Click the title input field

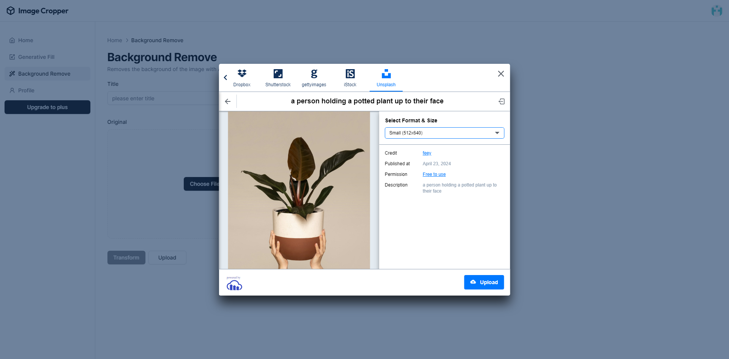(x=163, y=98)
